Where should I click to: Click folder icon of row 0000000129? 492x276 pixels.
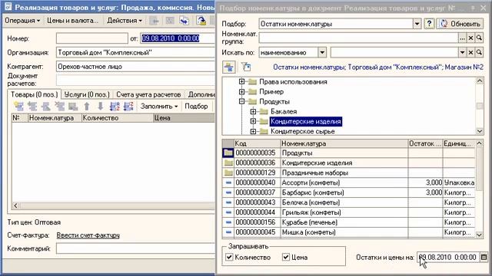[x=228, y=172]
